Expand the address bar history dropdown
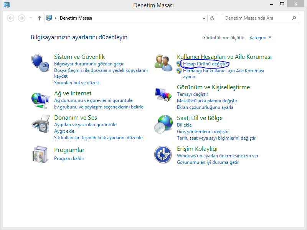 click(x=204, y=18)
